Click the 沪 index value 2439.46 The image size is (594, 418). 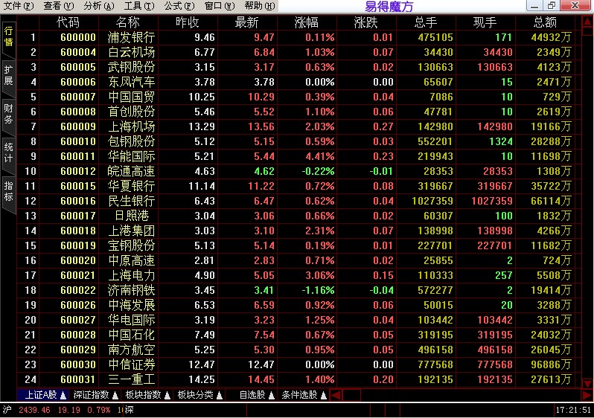(x=34, y=410)
